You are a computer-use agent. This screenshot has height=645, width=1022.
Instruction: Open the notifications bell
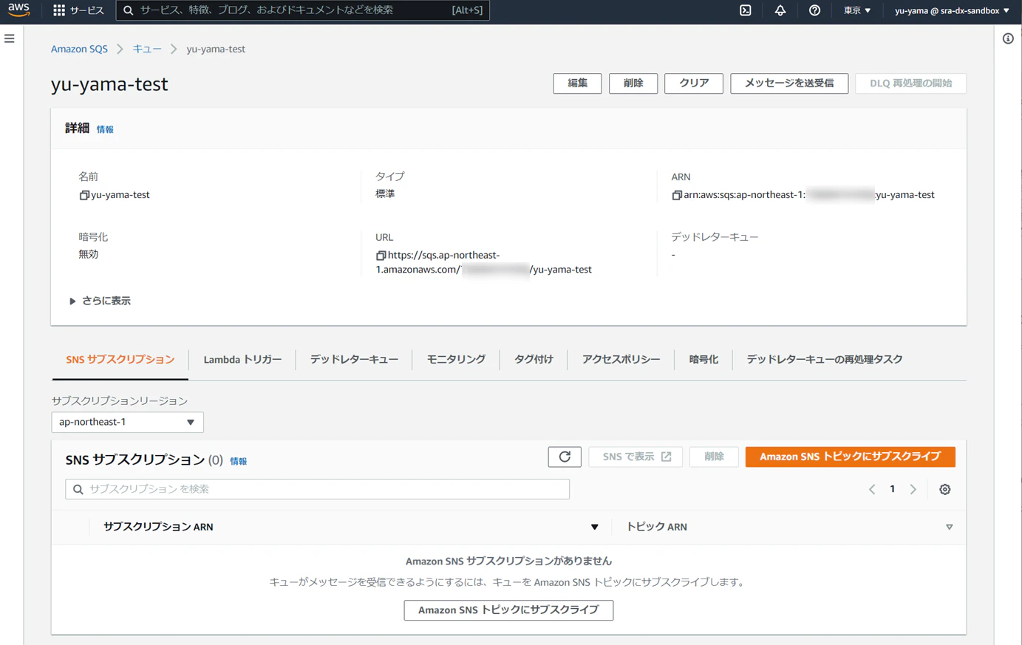tap(780, 10)
